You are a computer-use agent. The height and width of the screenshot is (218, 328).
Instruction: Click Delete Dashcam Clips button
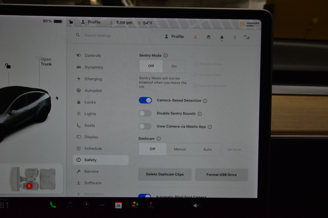click(165, 174)
